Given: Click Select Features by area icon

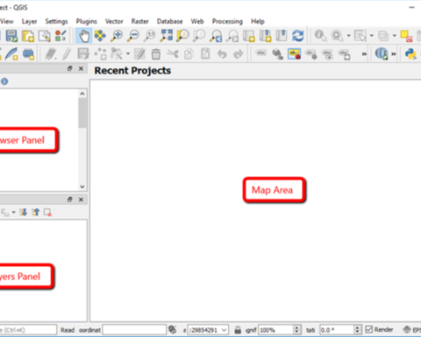Looking at the screenshot, I should (x=360, y=36).
